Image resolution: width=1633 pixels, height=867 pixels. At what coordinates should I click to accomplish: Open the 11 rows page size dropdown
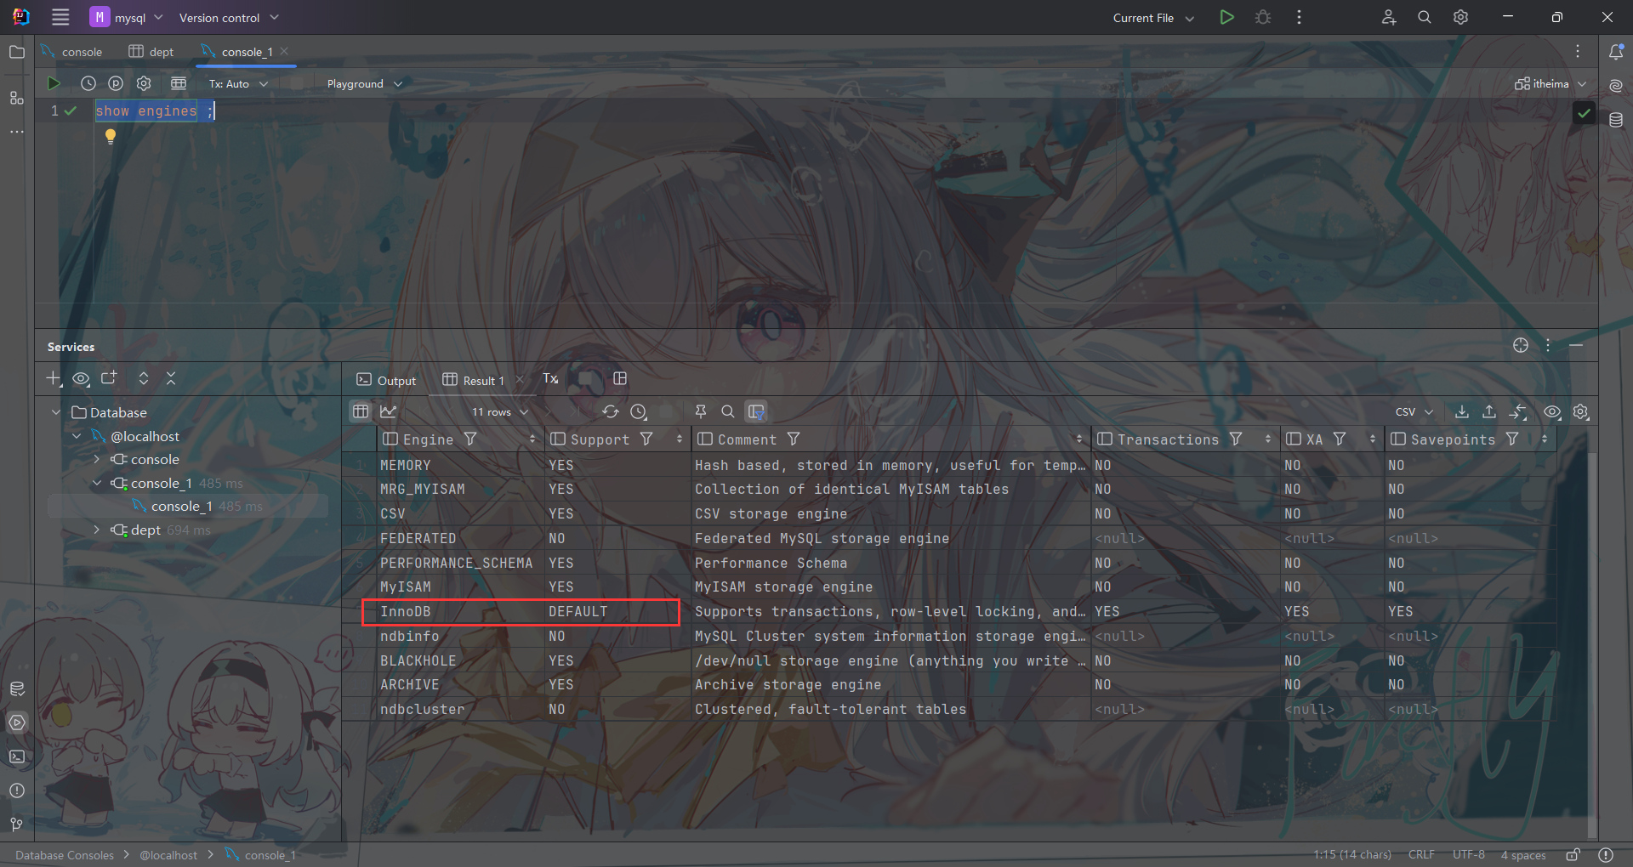500,411
